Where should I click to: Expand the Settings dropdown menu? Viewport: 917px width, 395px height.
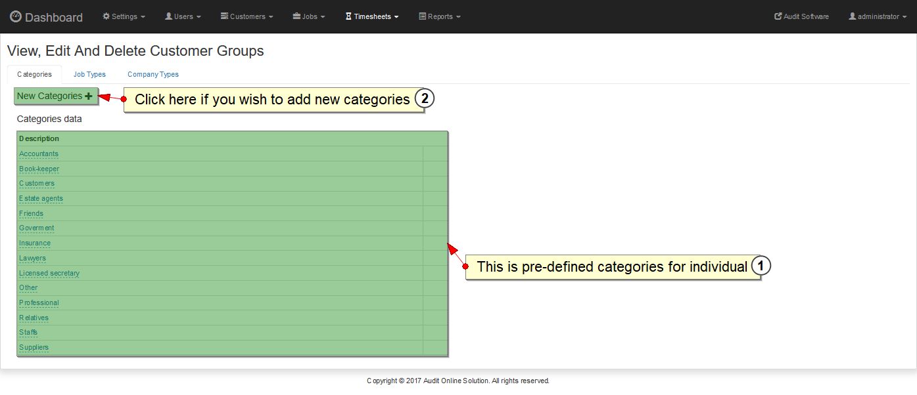click(x=125, y=16)
